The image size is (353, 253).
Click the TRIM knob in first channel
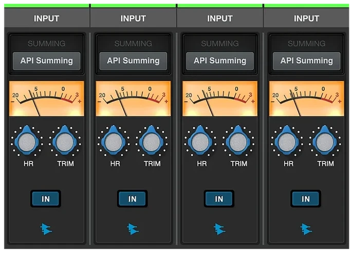tap(65, 141)
